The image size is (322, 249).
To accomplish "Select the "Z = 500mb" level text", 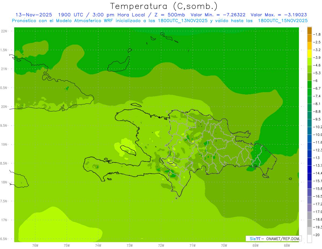I will (169, 15).
